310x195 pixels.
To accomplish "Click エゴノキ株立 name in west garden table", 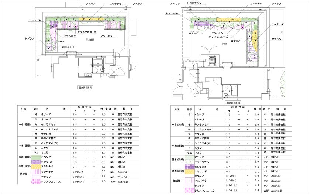I will pos(48,138).
